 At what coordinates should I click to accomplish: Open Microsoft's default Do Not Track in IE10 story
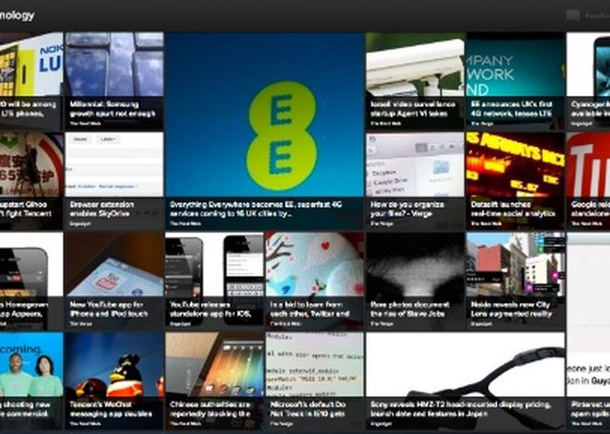pos(315,380)
